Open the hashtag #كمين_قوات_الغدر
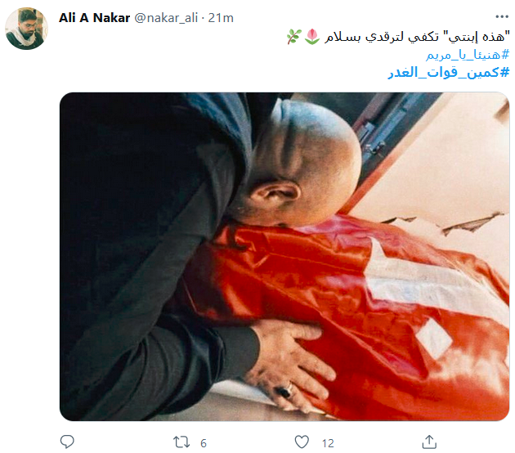Image resolution: width=515 pixels, height=453 pixels. click(x=449, y=72)
